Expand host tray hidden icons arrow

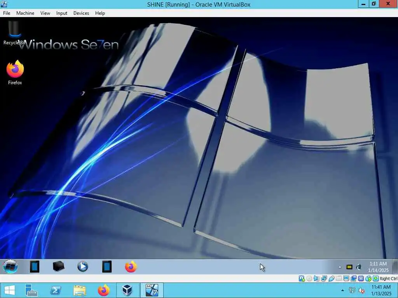click(343, 290)
